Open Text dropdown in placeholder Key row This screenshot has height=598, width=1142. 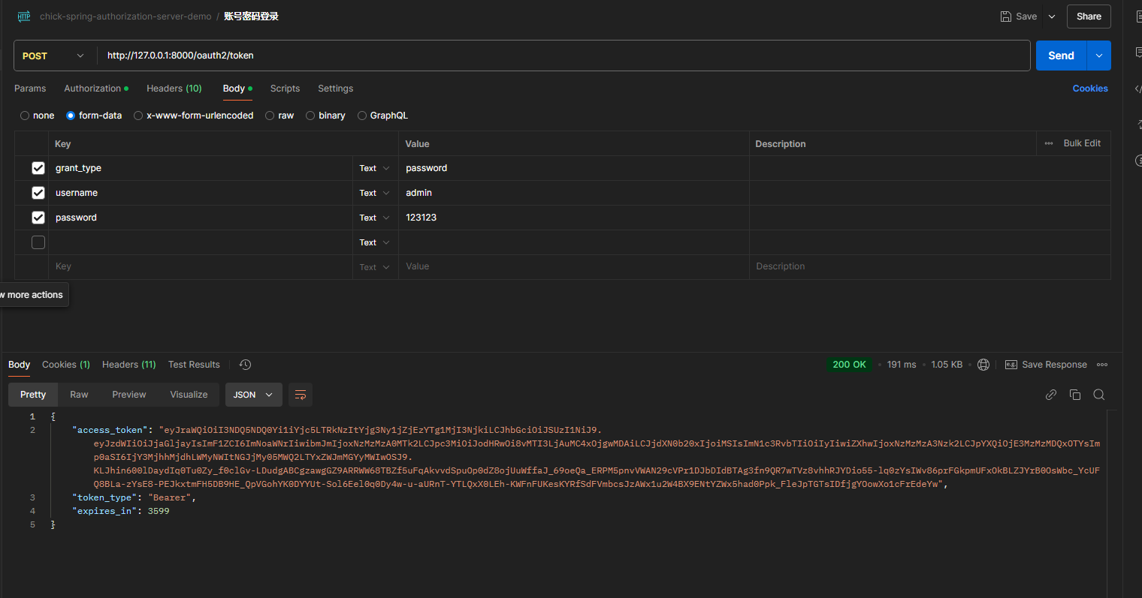tap(374, 267)
